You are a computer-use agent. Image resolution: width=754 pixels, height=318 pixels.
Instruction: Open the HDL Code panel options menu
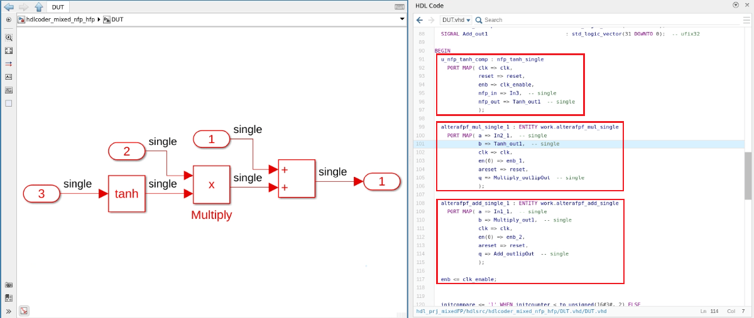coord(736,5)
